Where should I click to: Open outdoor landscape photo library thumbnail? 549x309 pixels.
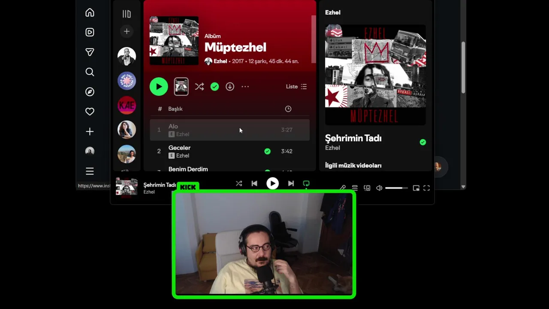tap(127, 154)
